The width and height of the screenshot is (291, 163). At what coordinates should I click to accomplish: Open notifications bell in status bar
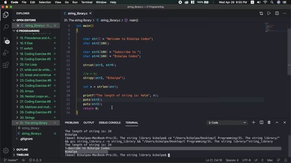[x=286, y=160]
